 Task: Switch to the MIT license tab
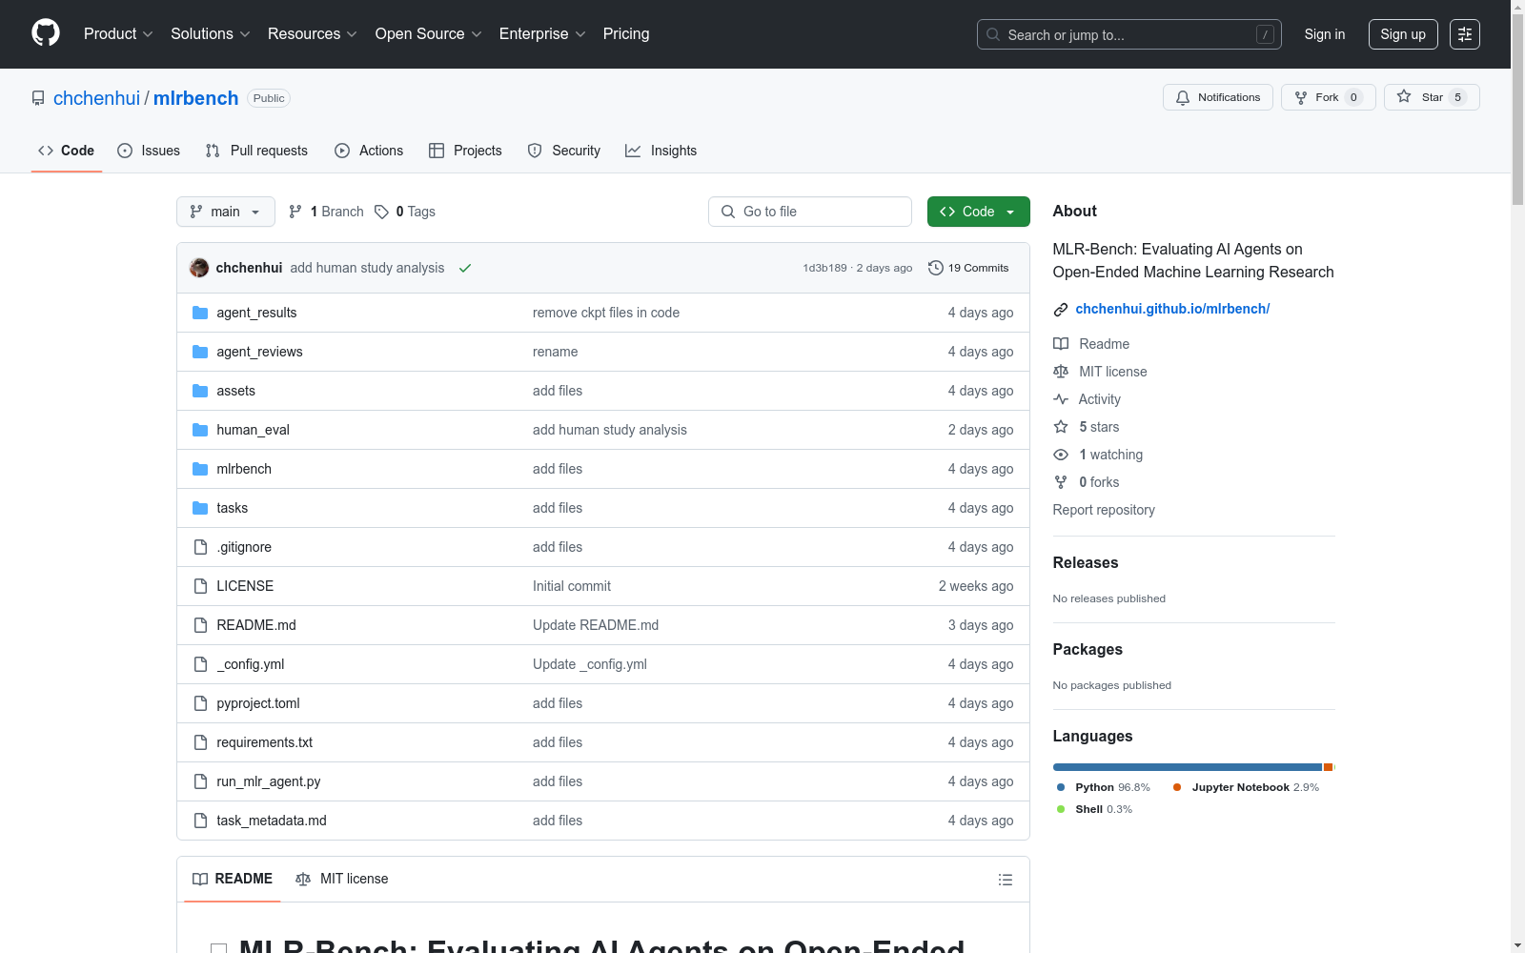[342, 879]
